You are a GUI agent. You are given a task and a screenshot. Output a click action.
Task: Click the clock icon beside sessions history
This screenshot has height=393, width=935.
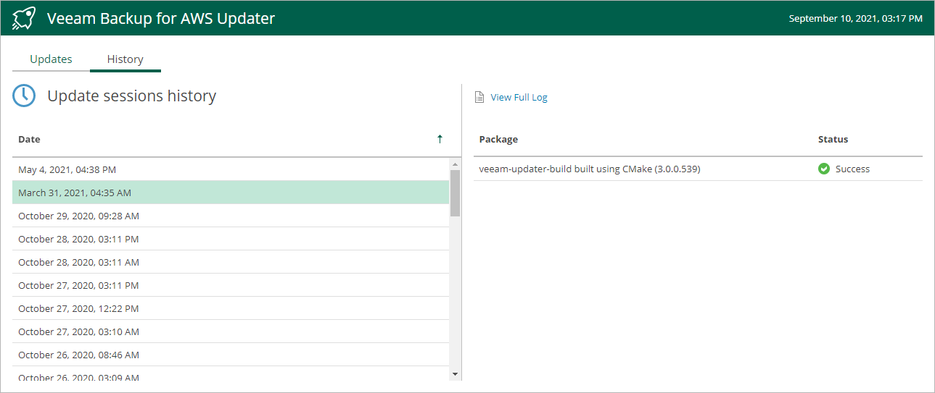pos(24,96)
